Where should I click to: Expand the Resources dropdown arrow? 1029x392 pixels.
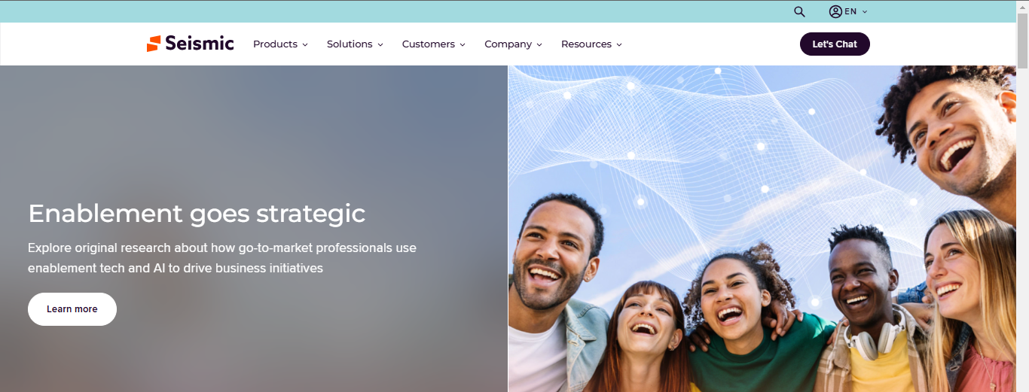[x=619, y=45]
